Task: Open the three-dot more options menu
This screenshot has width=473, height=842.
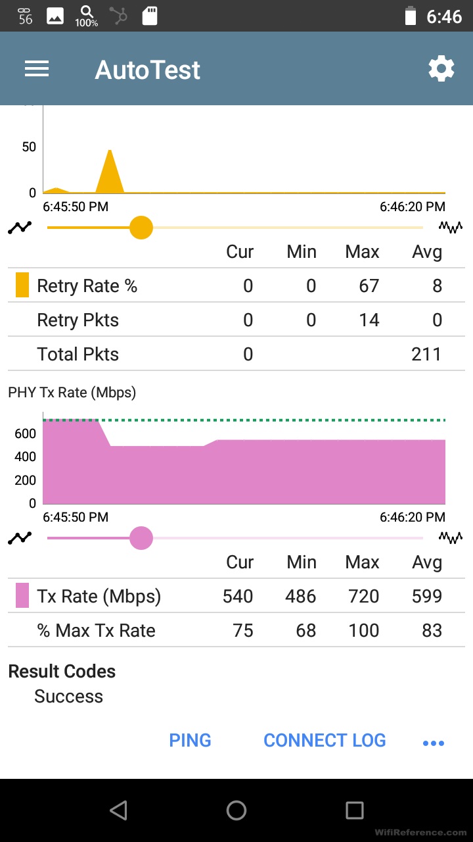Action: (434, 743)
